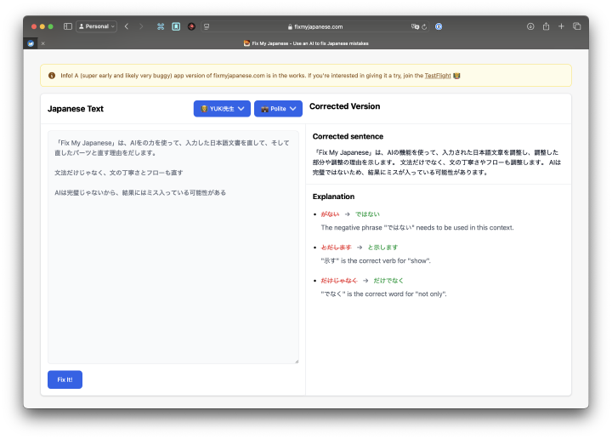Click the green ではない correction
This screenshot has height=439, width=612.
pyautogui.click(x=367, y=214)
